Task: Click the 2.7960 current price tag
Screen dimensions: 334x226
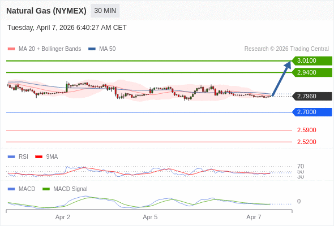Action: point(312,96)
